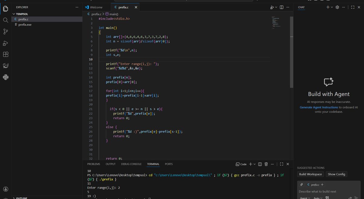Maximize the Chat panel

coord(352,7)
